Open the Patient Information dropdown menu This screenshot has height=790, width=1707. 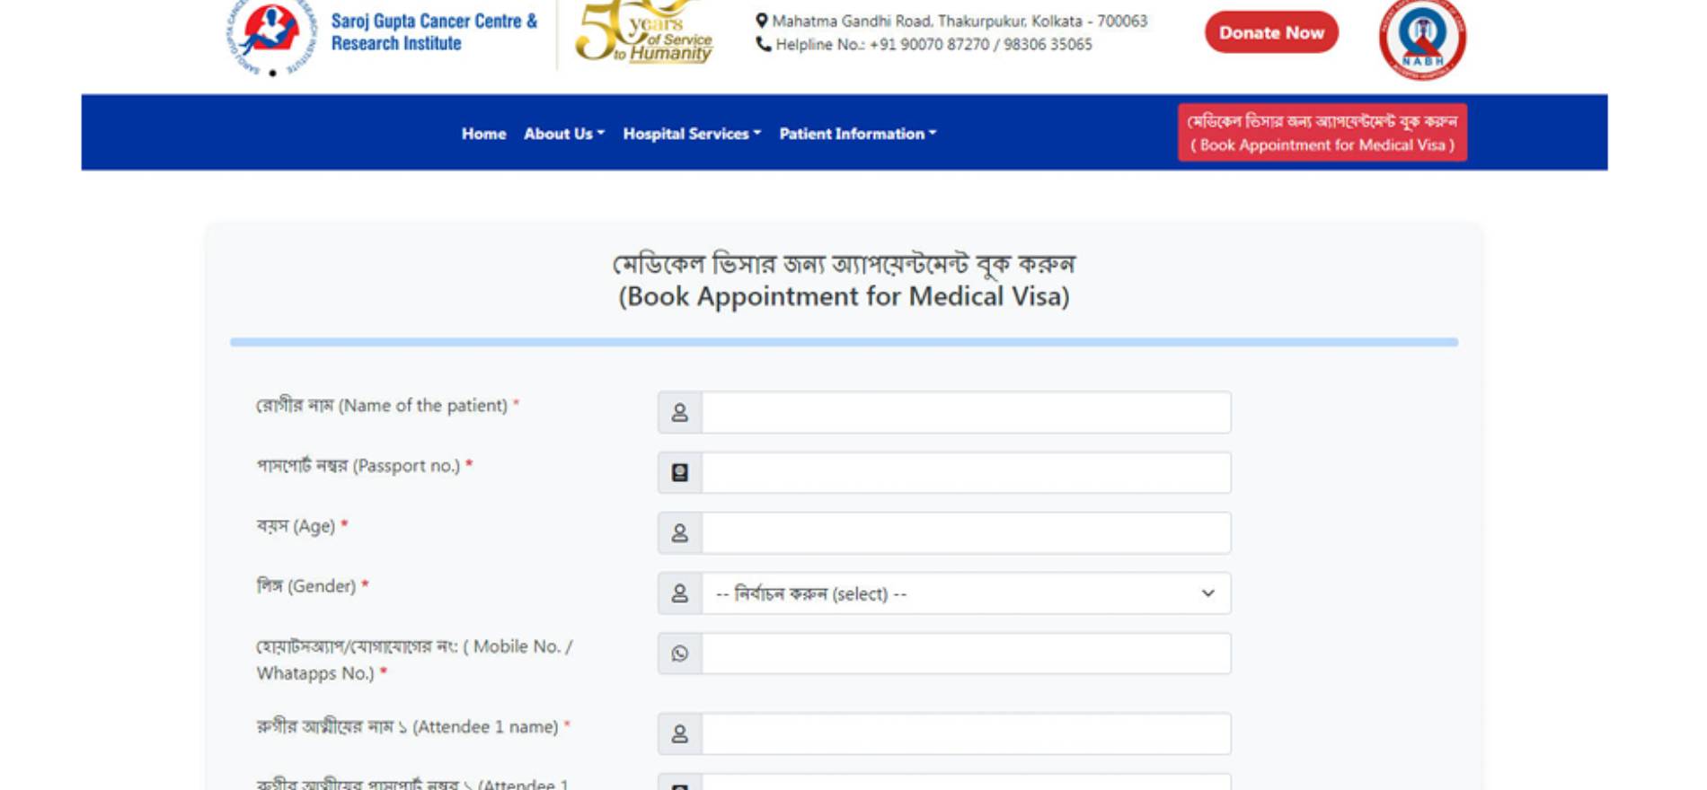point(857,134)
